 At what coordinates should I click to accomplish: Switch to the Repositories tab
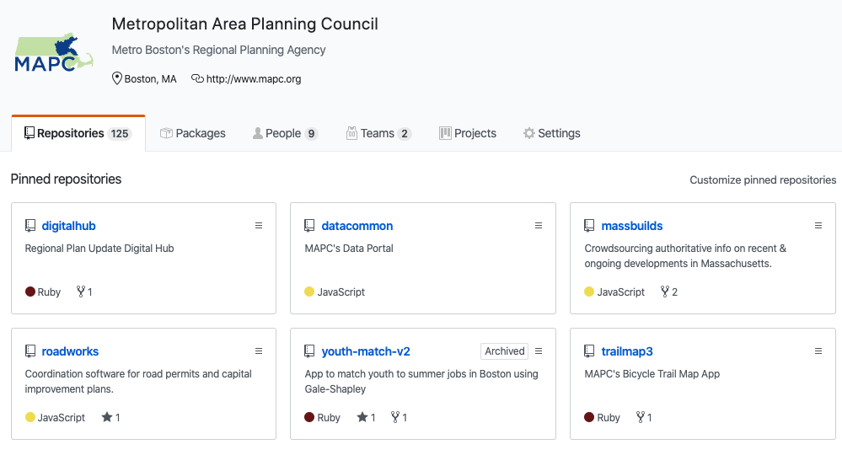78,133
